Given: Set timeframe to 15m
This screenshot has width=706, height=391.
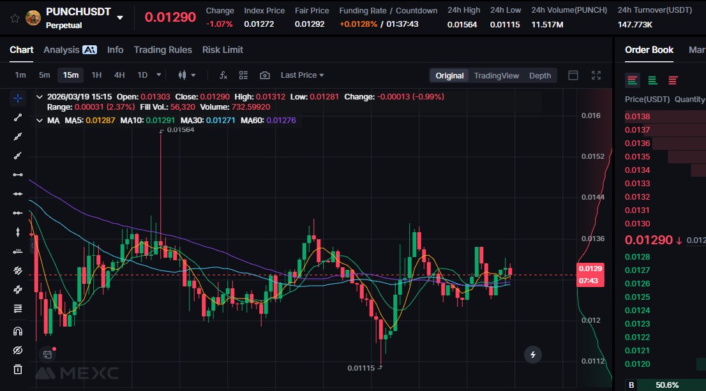Looking at the screenshot, I should click(71, 75).
